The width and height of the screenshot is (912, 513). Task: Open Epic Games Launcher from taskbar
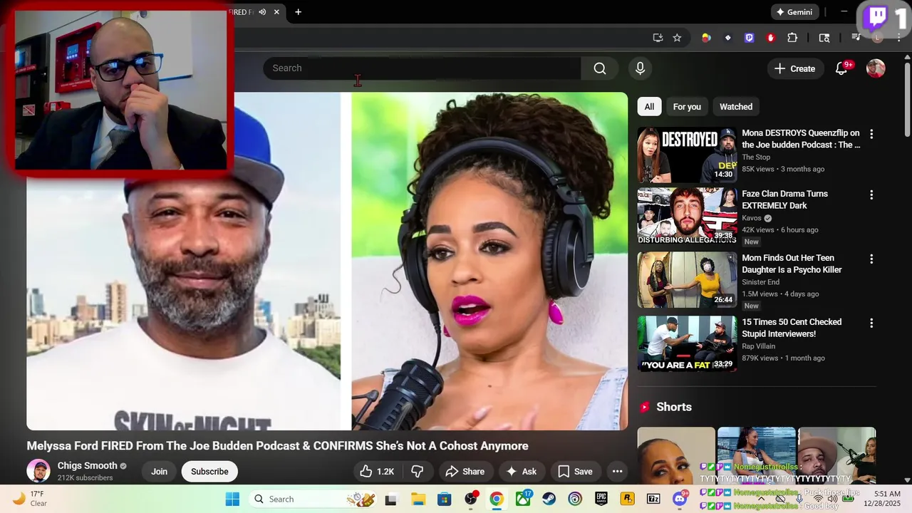(x=601, y=499)
